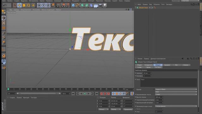Viewport: 202px width, 114px height.
Task: Go to start of animation
Action: pyautogui.click(x=73, y=94)
